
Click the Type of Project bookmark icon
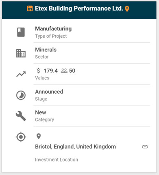coord(21,32)
